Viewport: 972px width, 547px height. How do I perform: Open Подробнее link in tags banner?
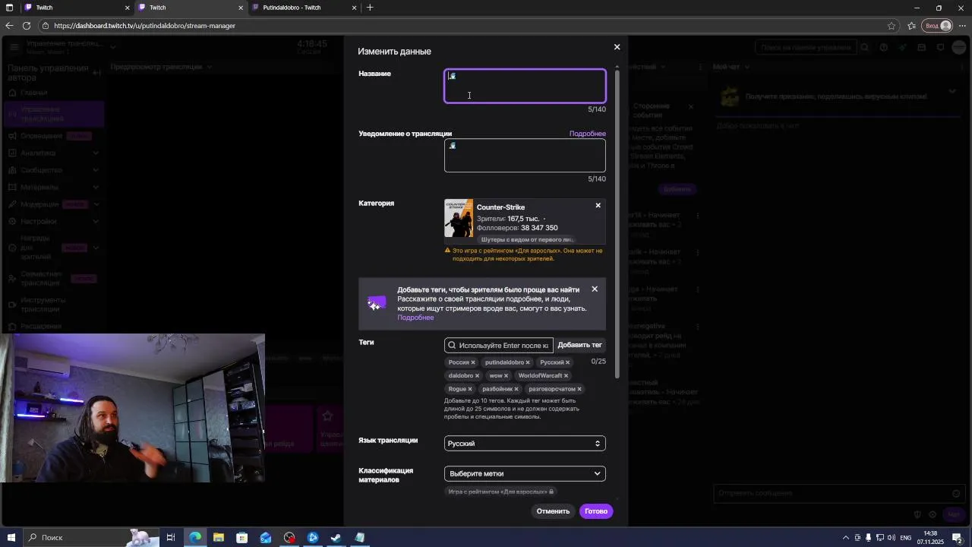415,318
